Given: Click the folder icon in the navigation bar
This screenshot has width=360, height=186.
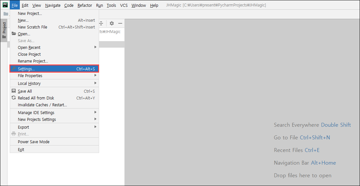Looking at the screenshot, I should tap(6, 14).
